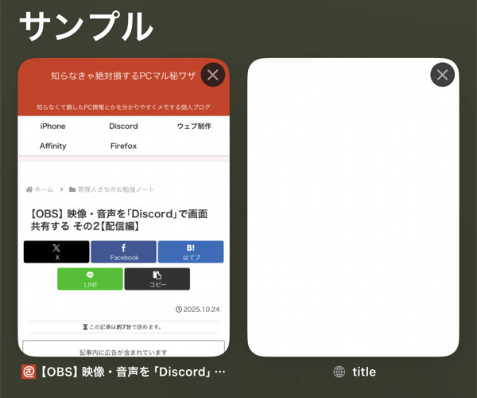Open 管理人さちのお勉強ノート breadcrumb
477x398 pixels.
pos(111,189)
